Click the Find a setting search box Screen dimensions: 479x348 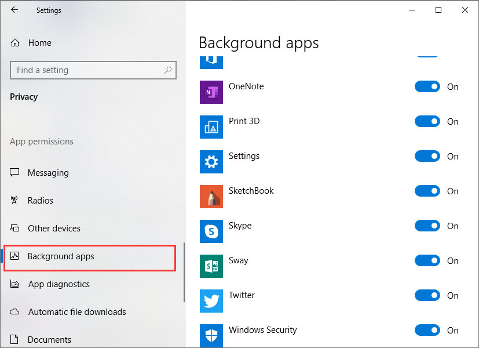click(x=93, y=70)
